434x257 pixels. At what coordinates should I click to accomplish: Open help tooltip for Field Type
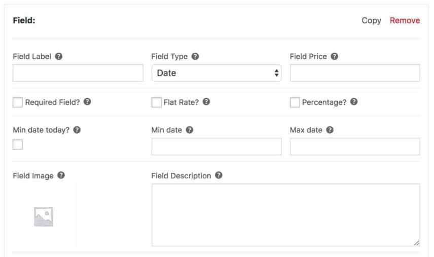[195, 56]
